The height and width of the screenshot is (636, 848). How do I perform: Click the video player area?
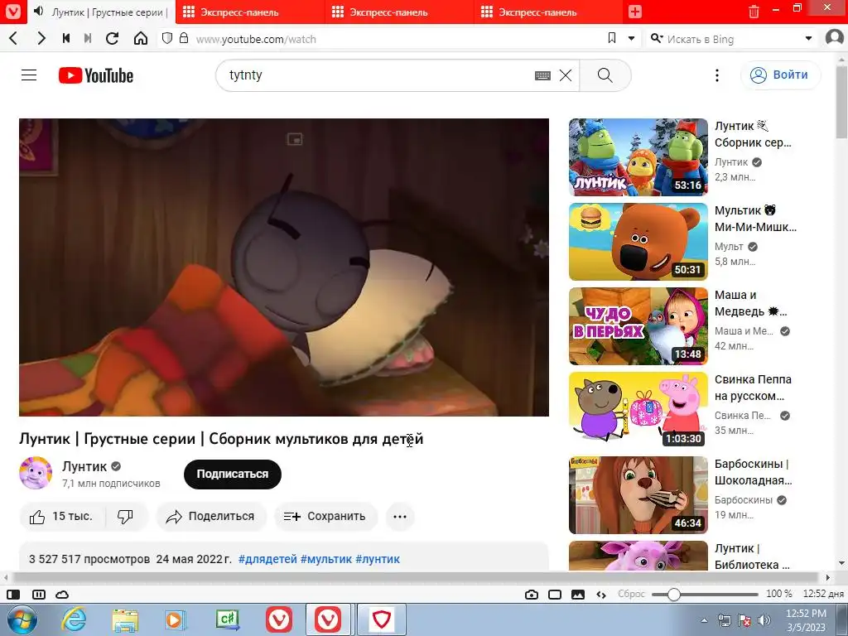click(x=284, y=267)
